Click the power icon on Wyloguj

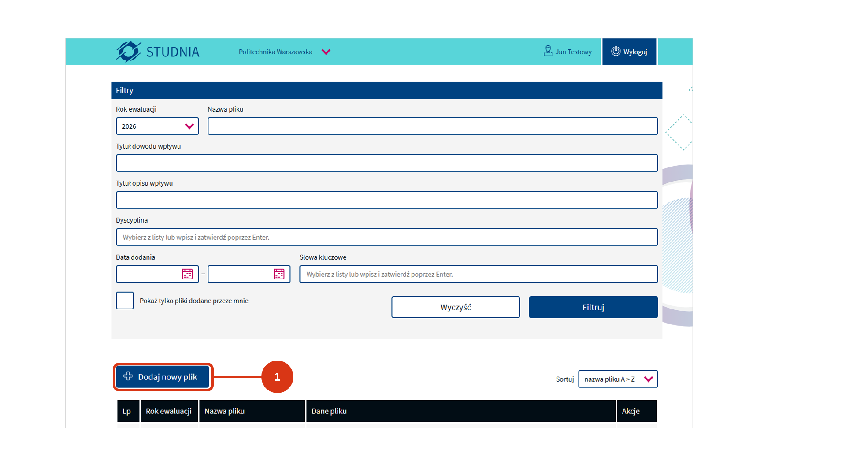tap(616, 51)
